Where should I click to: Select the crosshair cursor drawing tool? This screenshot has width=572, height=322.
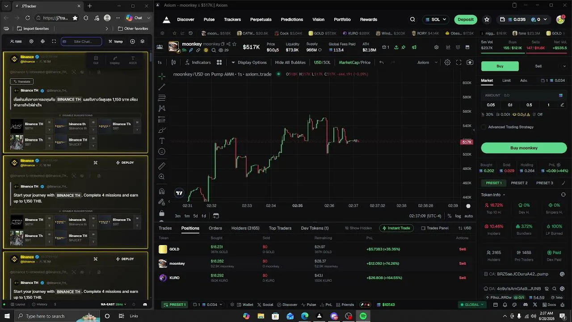pos(162,76)
